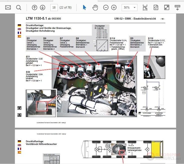Click the 'S51' Druckschalter label

(x=28, y=57)
